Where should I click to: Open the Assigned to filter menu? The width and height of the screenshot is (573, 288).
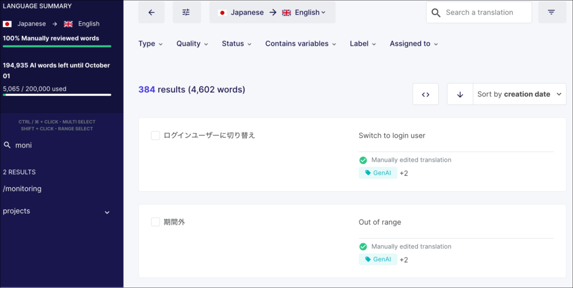point(414,43)
